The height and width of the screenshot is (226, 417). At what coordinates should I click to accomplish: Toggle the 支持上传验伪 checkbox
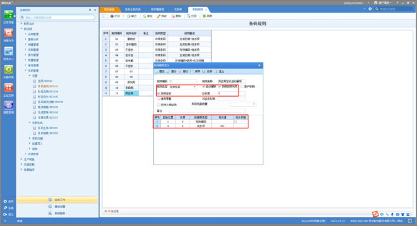coord(159,105)
